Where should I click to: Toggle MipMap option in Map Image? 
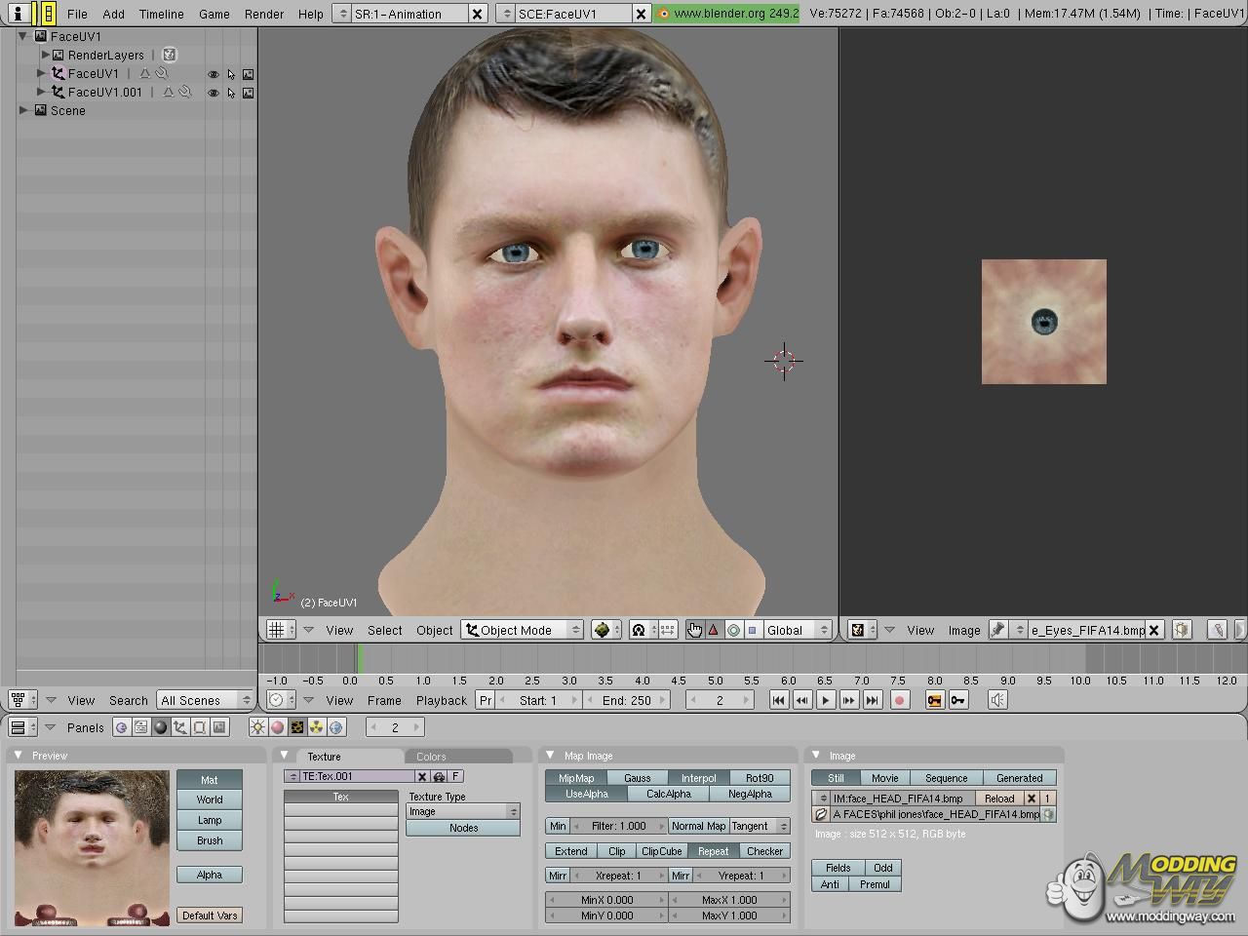pos(575,778)
